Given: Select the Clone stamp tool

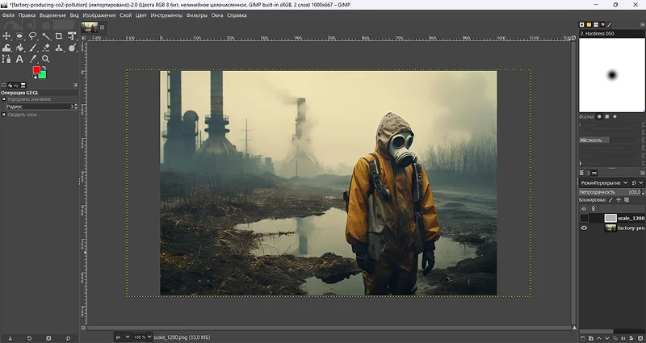Looking at the screenshot, I should (x=59, y=48).
